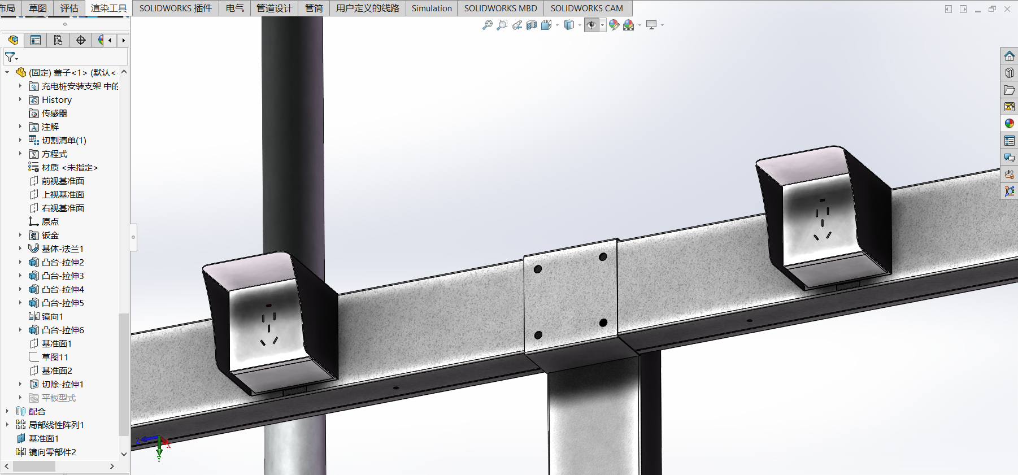Screen dimensions: 1018x475
Task: Click the valve-and-key icon in task pane
Action: pos(1010,175)
